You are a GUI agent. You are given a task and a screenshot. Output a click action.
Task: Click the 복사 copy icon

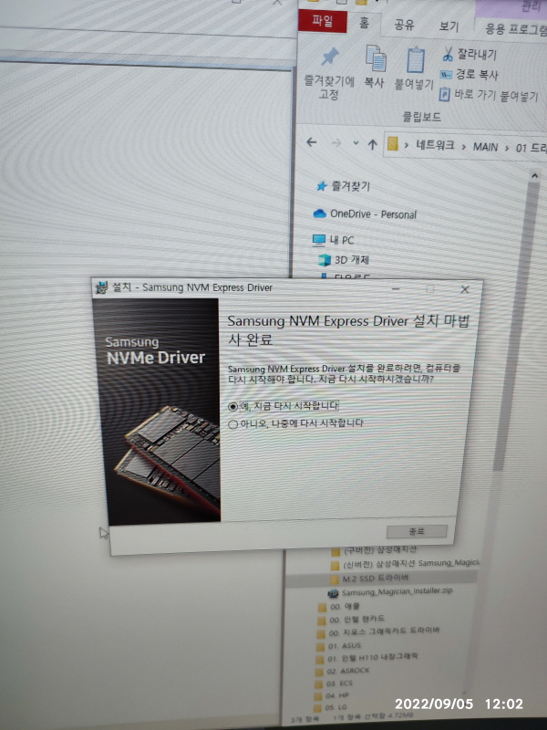point(376,57)
